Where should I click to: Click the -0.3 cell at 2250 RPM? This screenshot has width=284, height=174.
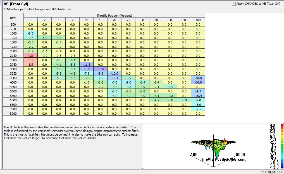(72, 56)
